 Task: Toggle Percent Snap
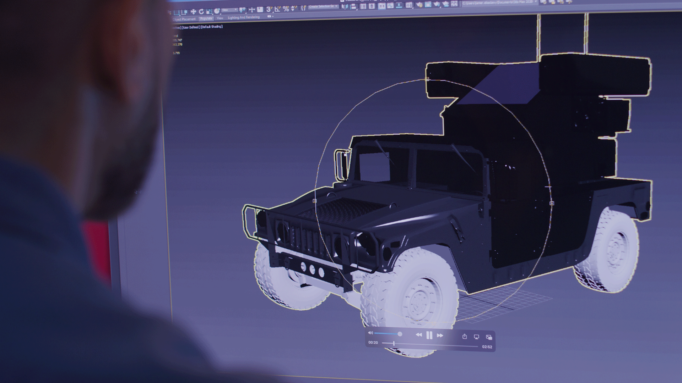(x=286, y=9)
